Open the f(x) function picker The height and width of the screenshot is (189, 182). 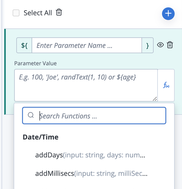click(x=166, y=85)
